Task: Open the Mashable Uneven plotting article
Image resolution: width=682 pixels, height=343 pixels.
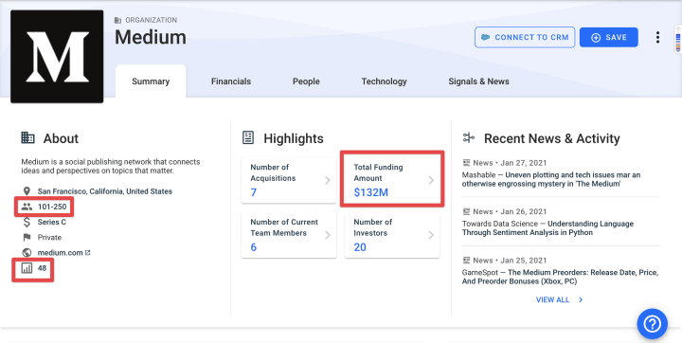Action: (551, 179)
